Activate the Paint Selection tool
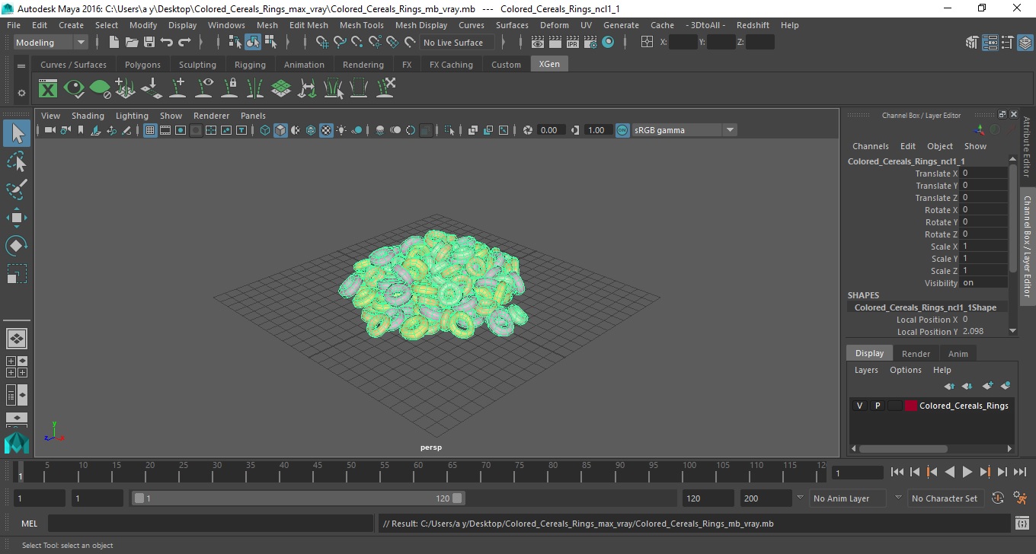The height and width of the screenshot is (554, 1036). (x=17, y=189)
